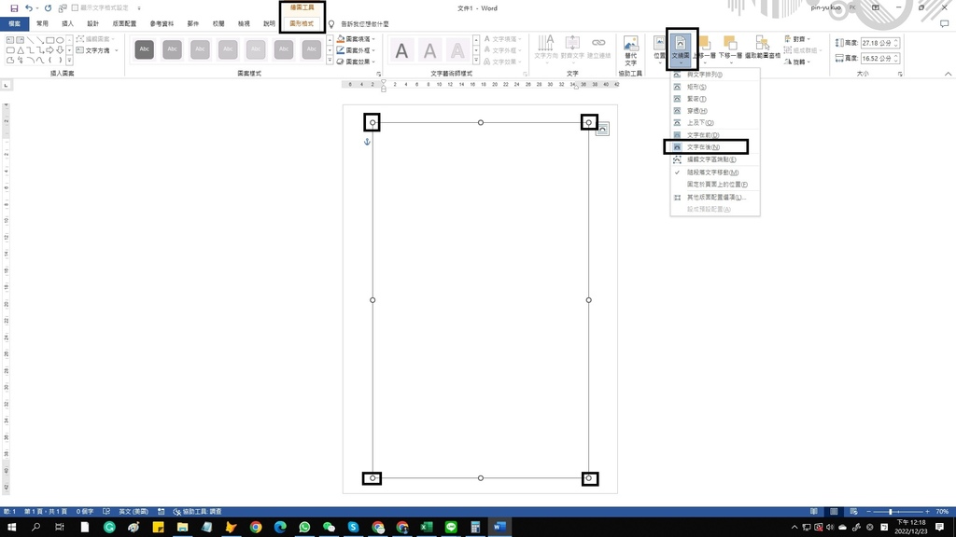The image size is (956, 537).
Task: Apply the last Abc shape style thumbnail
Action: point(312,49)
